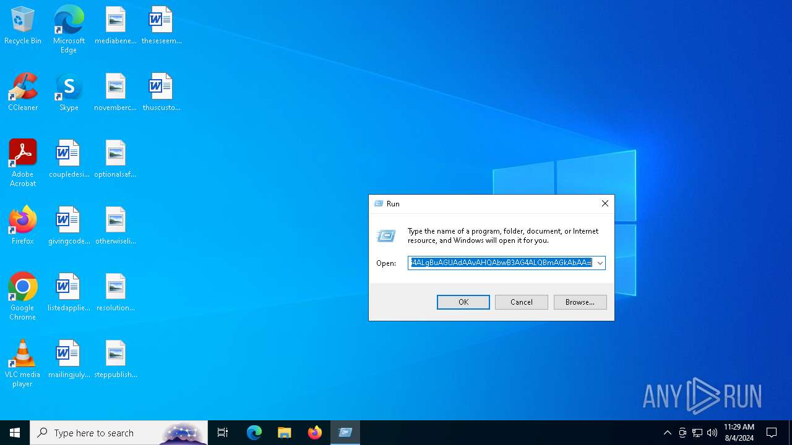Select the Google Chrome desktop shortcut
Viewport: 792px width, 445px height.
click(x=23, y=297)
